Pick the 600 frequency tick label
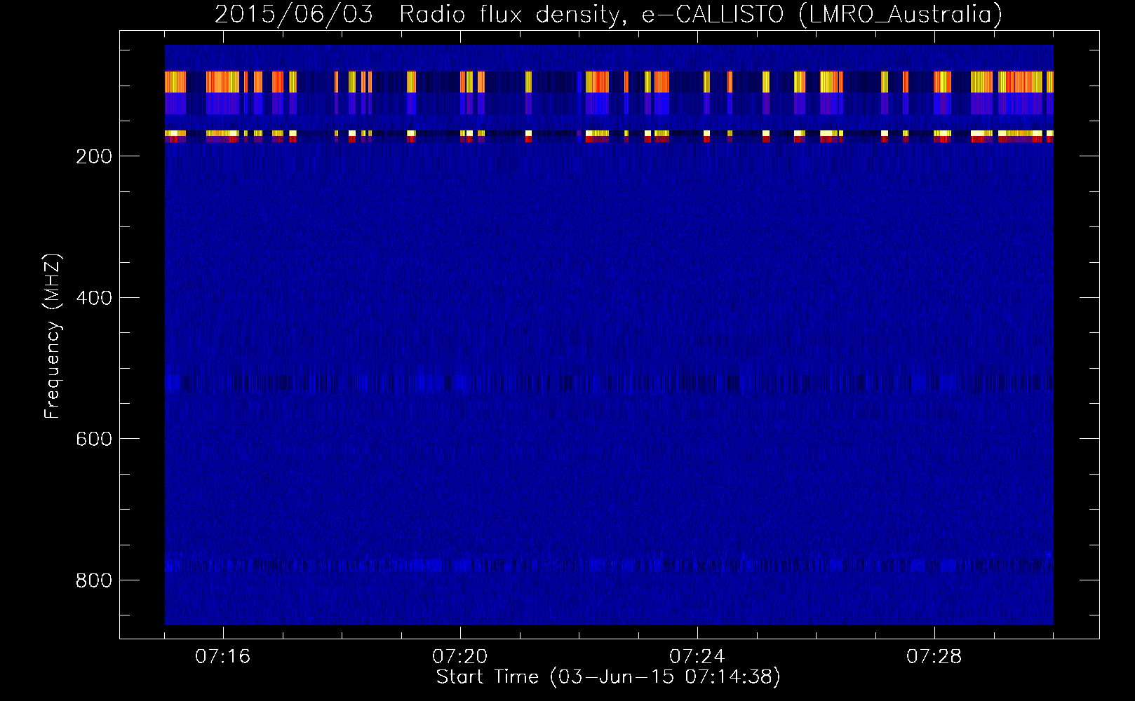1135x701 pixels. (93, 439)
